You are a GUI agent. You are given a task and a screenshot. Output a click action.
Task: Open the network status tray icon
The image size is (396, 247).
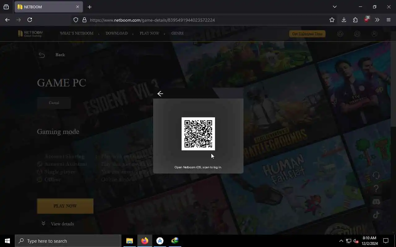[x=349, y=241]
